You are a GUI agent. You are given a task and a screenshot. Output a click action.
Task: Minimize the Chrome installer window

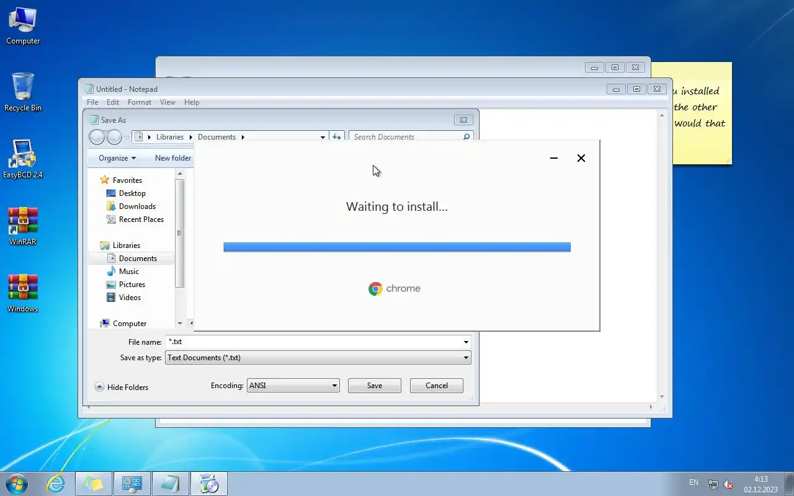554,158
